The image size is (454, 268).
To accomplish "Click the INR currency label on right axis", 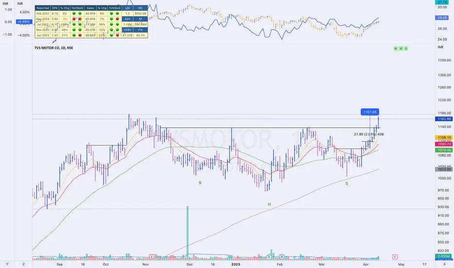I will 440,47.
